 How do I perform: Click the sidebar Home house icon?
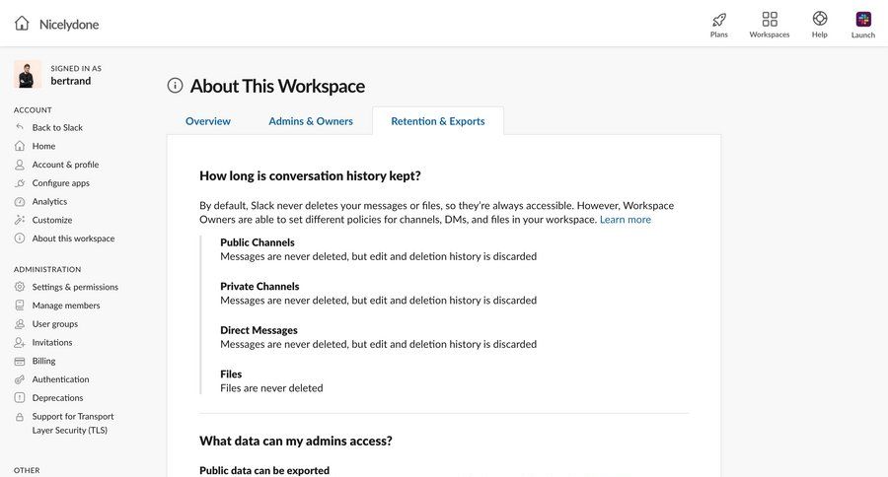pyautogui.click(x=20, y=146)
